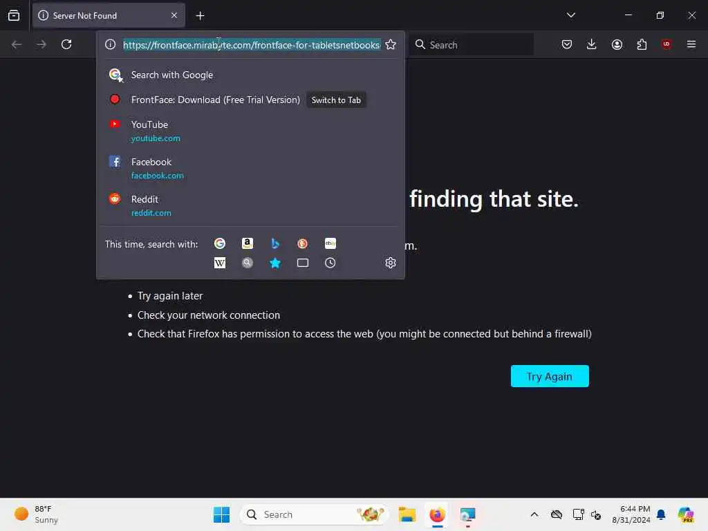Select Search with Google suggestion
The height and width of the screenshot is (531, 708).
click(x=250, y=75)
